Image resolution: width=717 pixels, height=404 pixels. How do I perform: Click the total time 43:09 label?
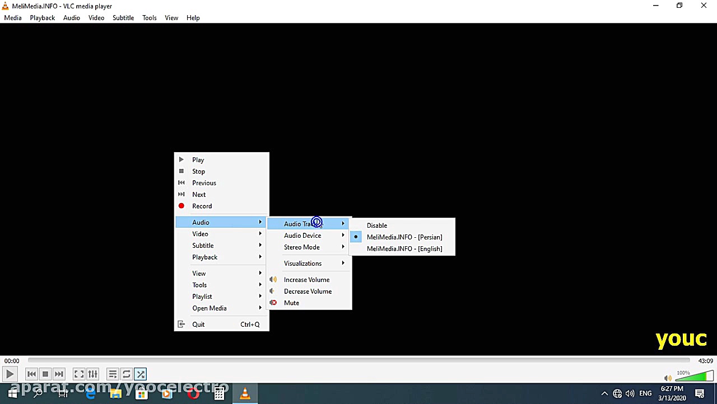(705, 361)
